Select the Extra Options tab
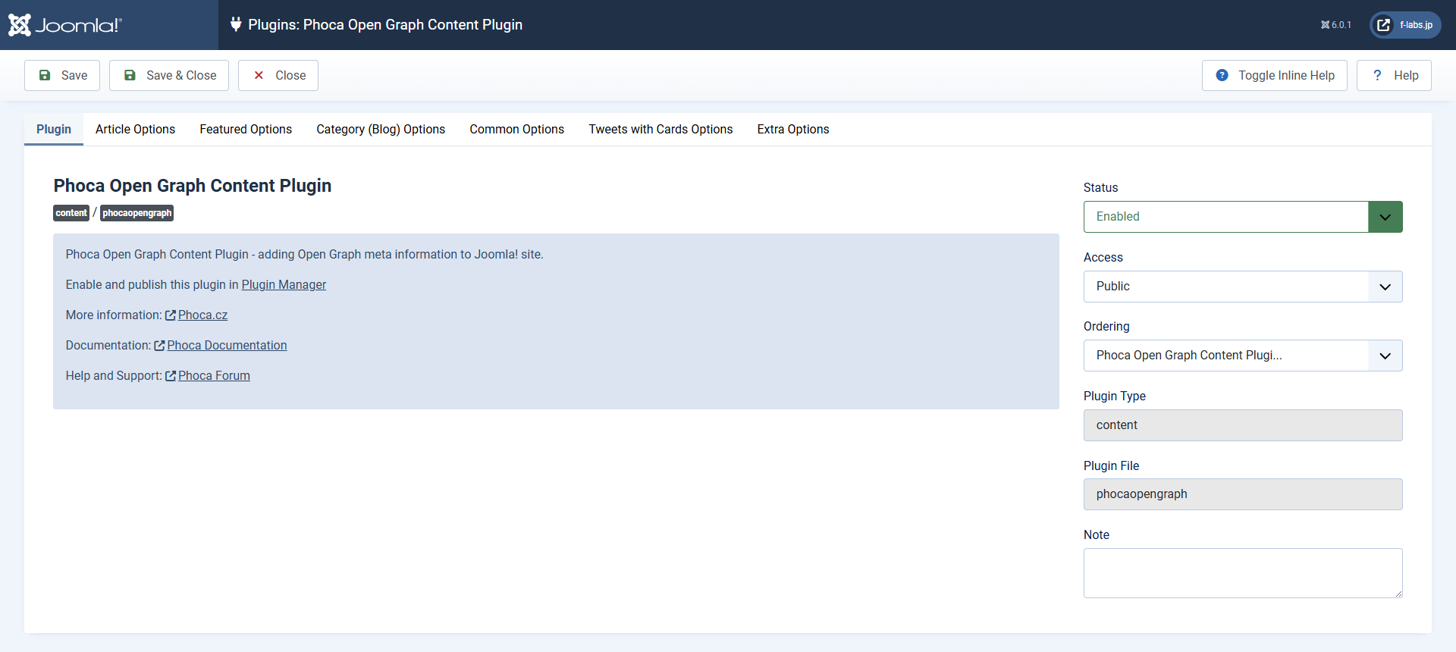1456x652 pixels. click(792, 129)
